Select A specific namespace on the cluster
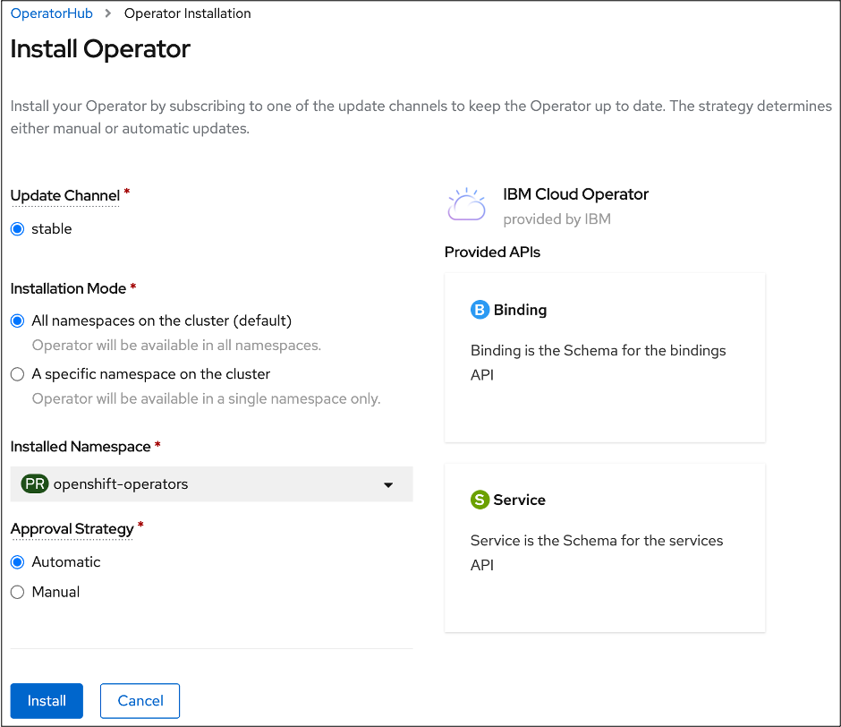Image resolution: width=841 pixels, height=727 pixels. pyautogui.click(x=18, y=374)
